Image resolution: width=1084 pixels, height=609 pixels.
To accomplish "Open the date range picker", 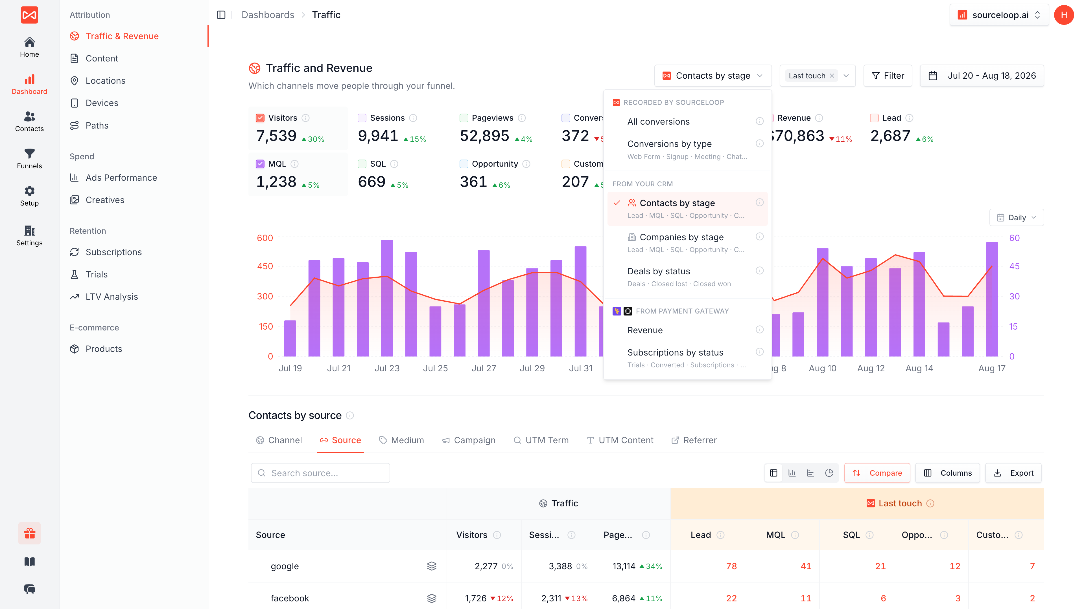I will 982,76.
